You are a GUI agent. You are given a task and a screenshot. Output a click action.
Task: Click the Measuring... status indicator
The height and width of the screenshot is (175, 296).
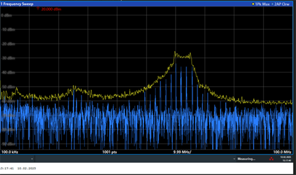coord(247,159)
